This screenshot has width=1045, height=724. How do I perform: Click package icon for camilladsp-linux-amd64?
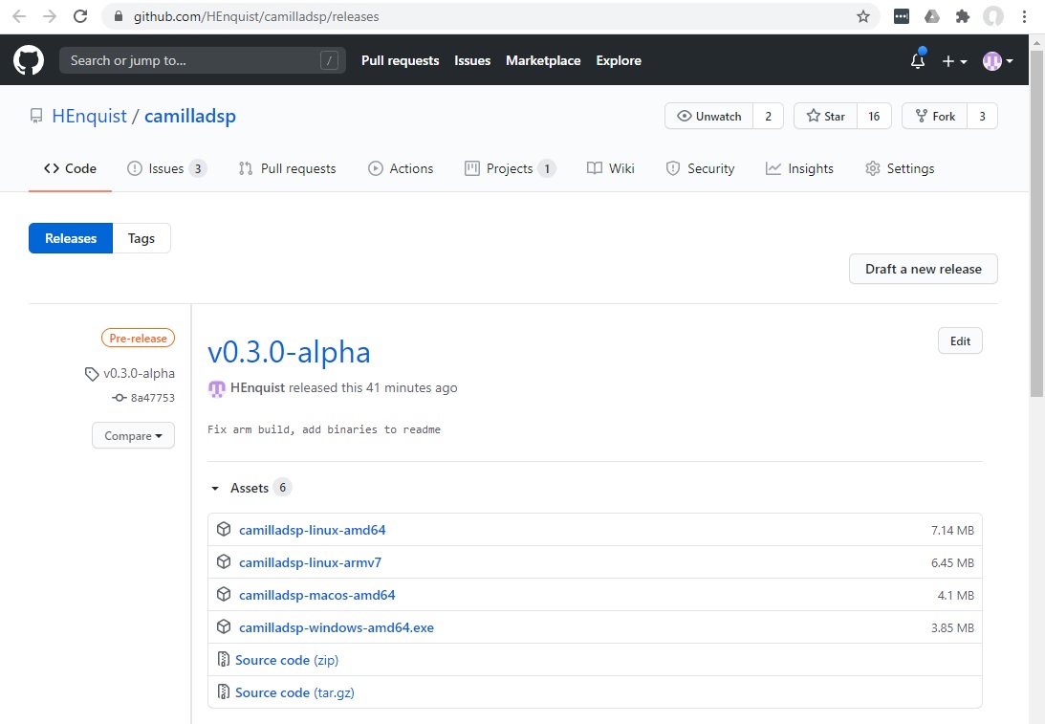pyautogui.click(x=224, y=529)
